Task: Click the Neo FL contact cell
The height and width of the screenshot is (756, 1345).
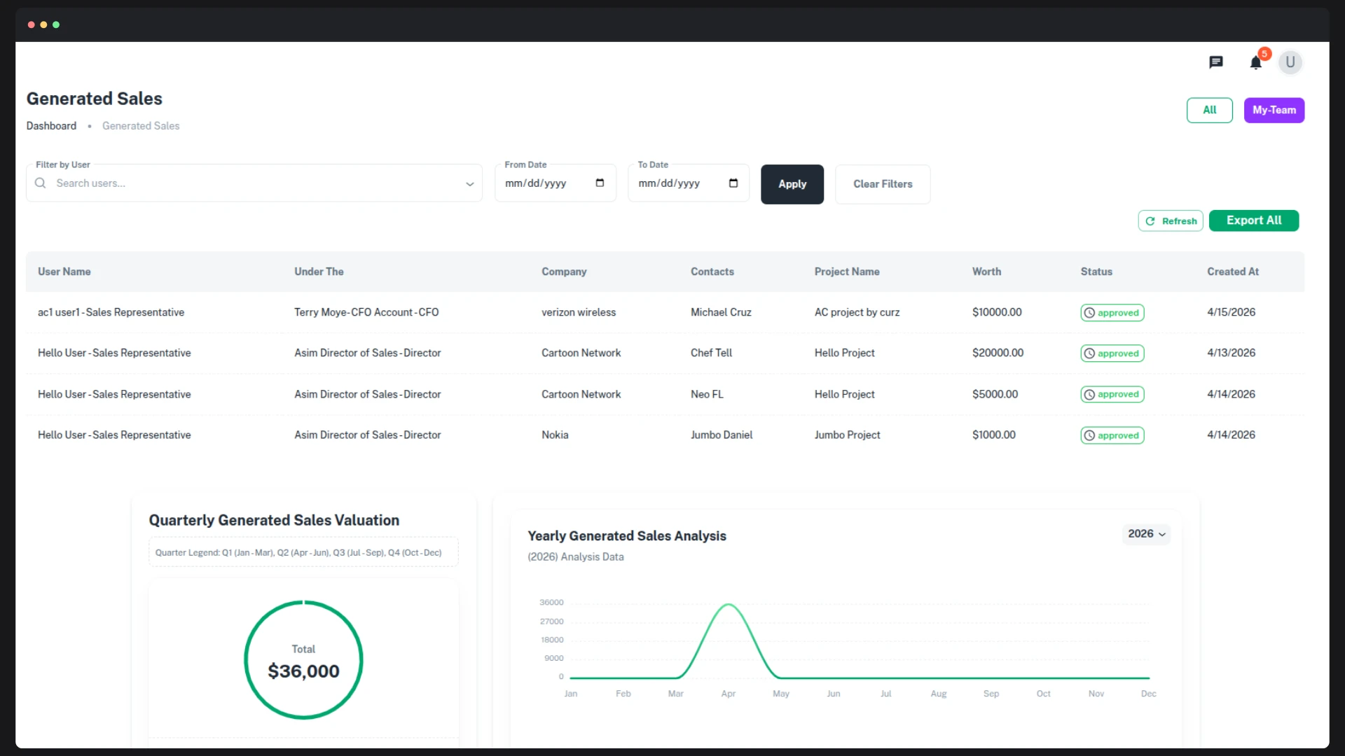Action: tap(707, 394)
